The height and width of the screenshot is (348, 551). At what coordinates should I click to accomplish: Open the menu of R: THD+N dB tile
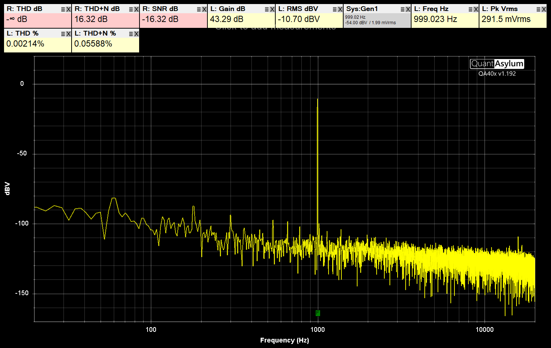click(131, 10)
